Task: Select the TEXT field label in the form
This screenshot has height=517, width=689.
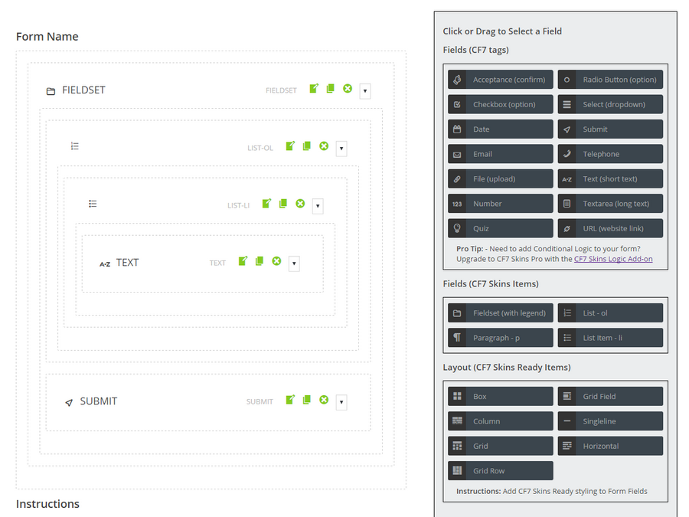Action: tap(127, 263)
